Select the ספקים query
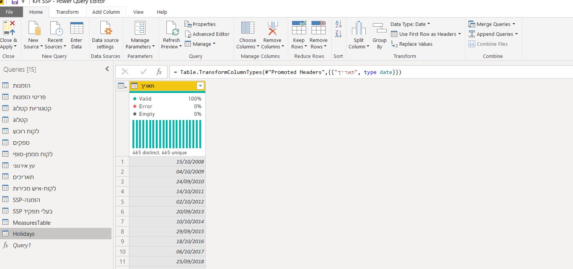This screenshot has width=573, height=269. tap(56, 143)
